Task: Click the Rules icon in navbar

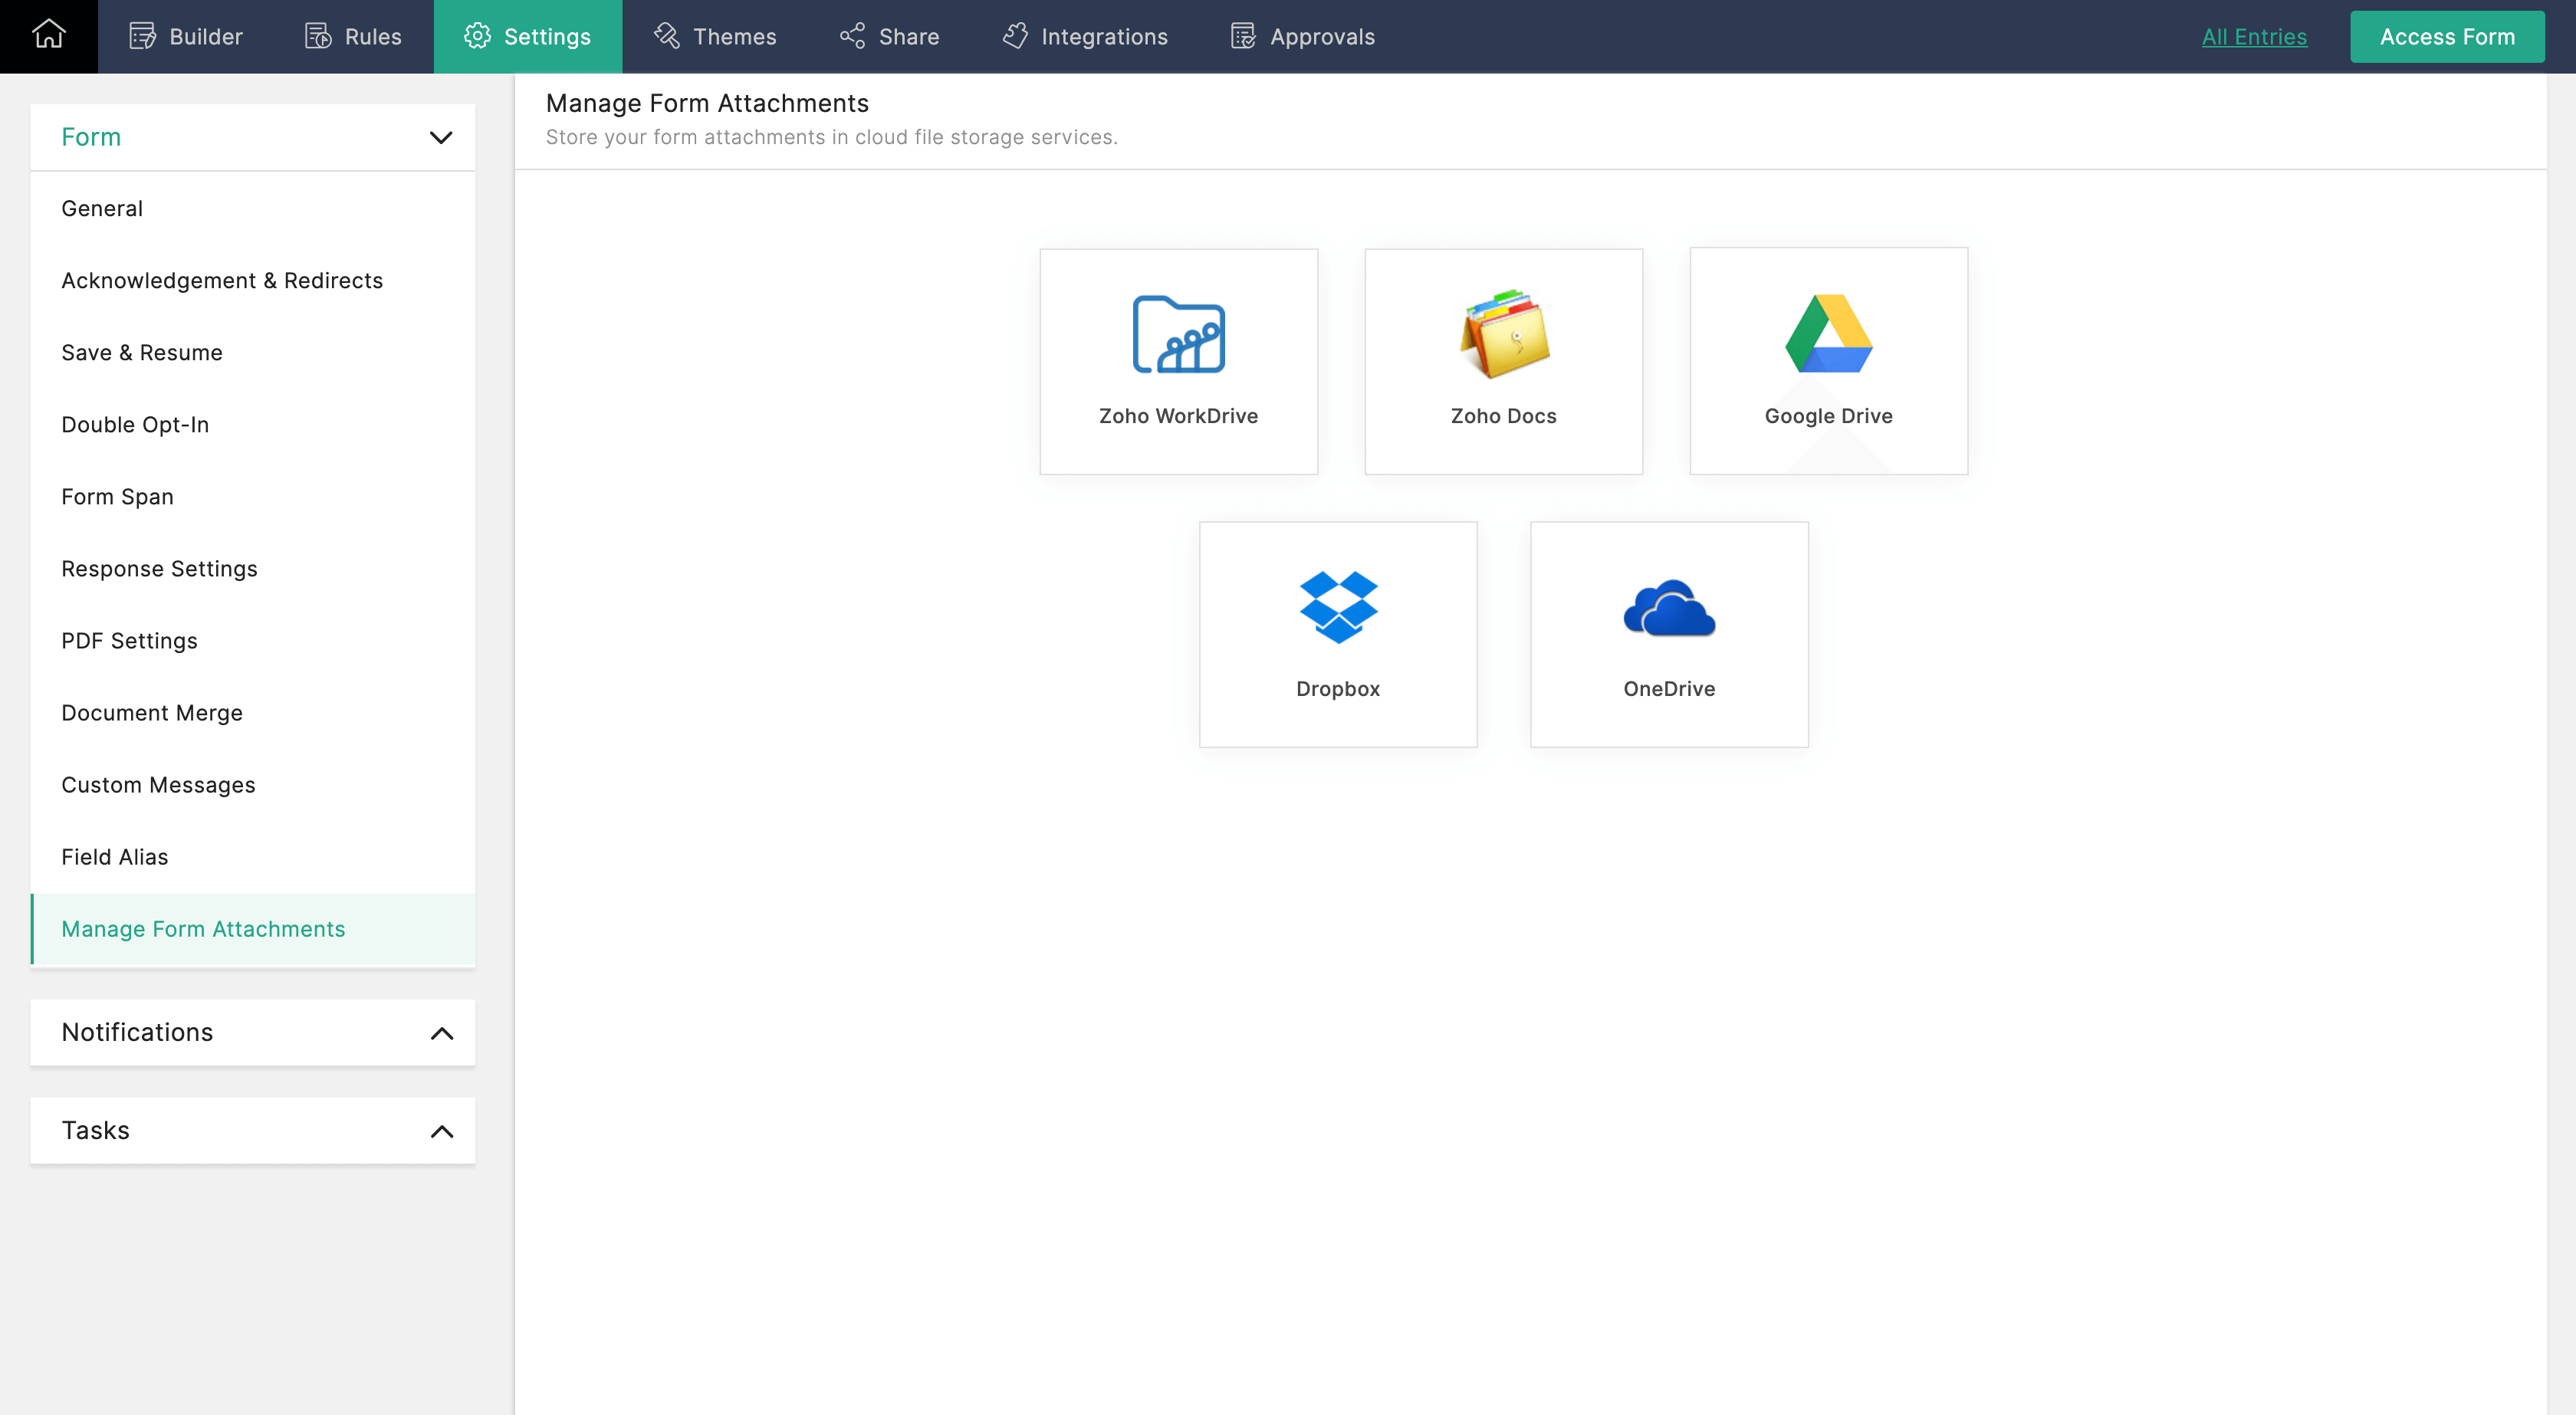Action: 318,37
